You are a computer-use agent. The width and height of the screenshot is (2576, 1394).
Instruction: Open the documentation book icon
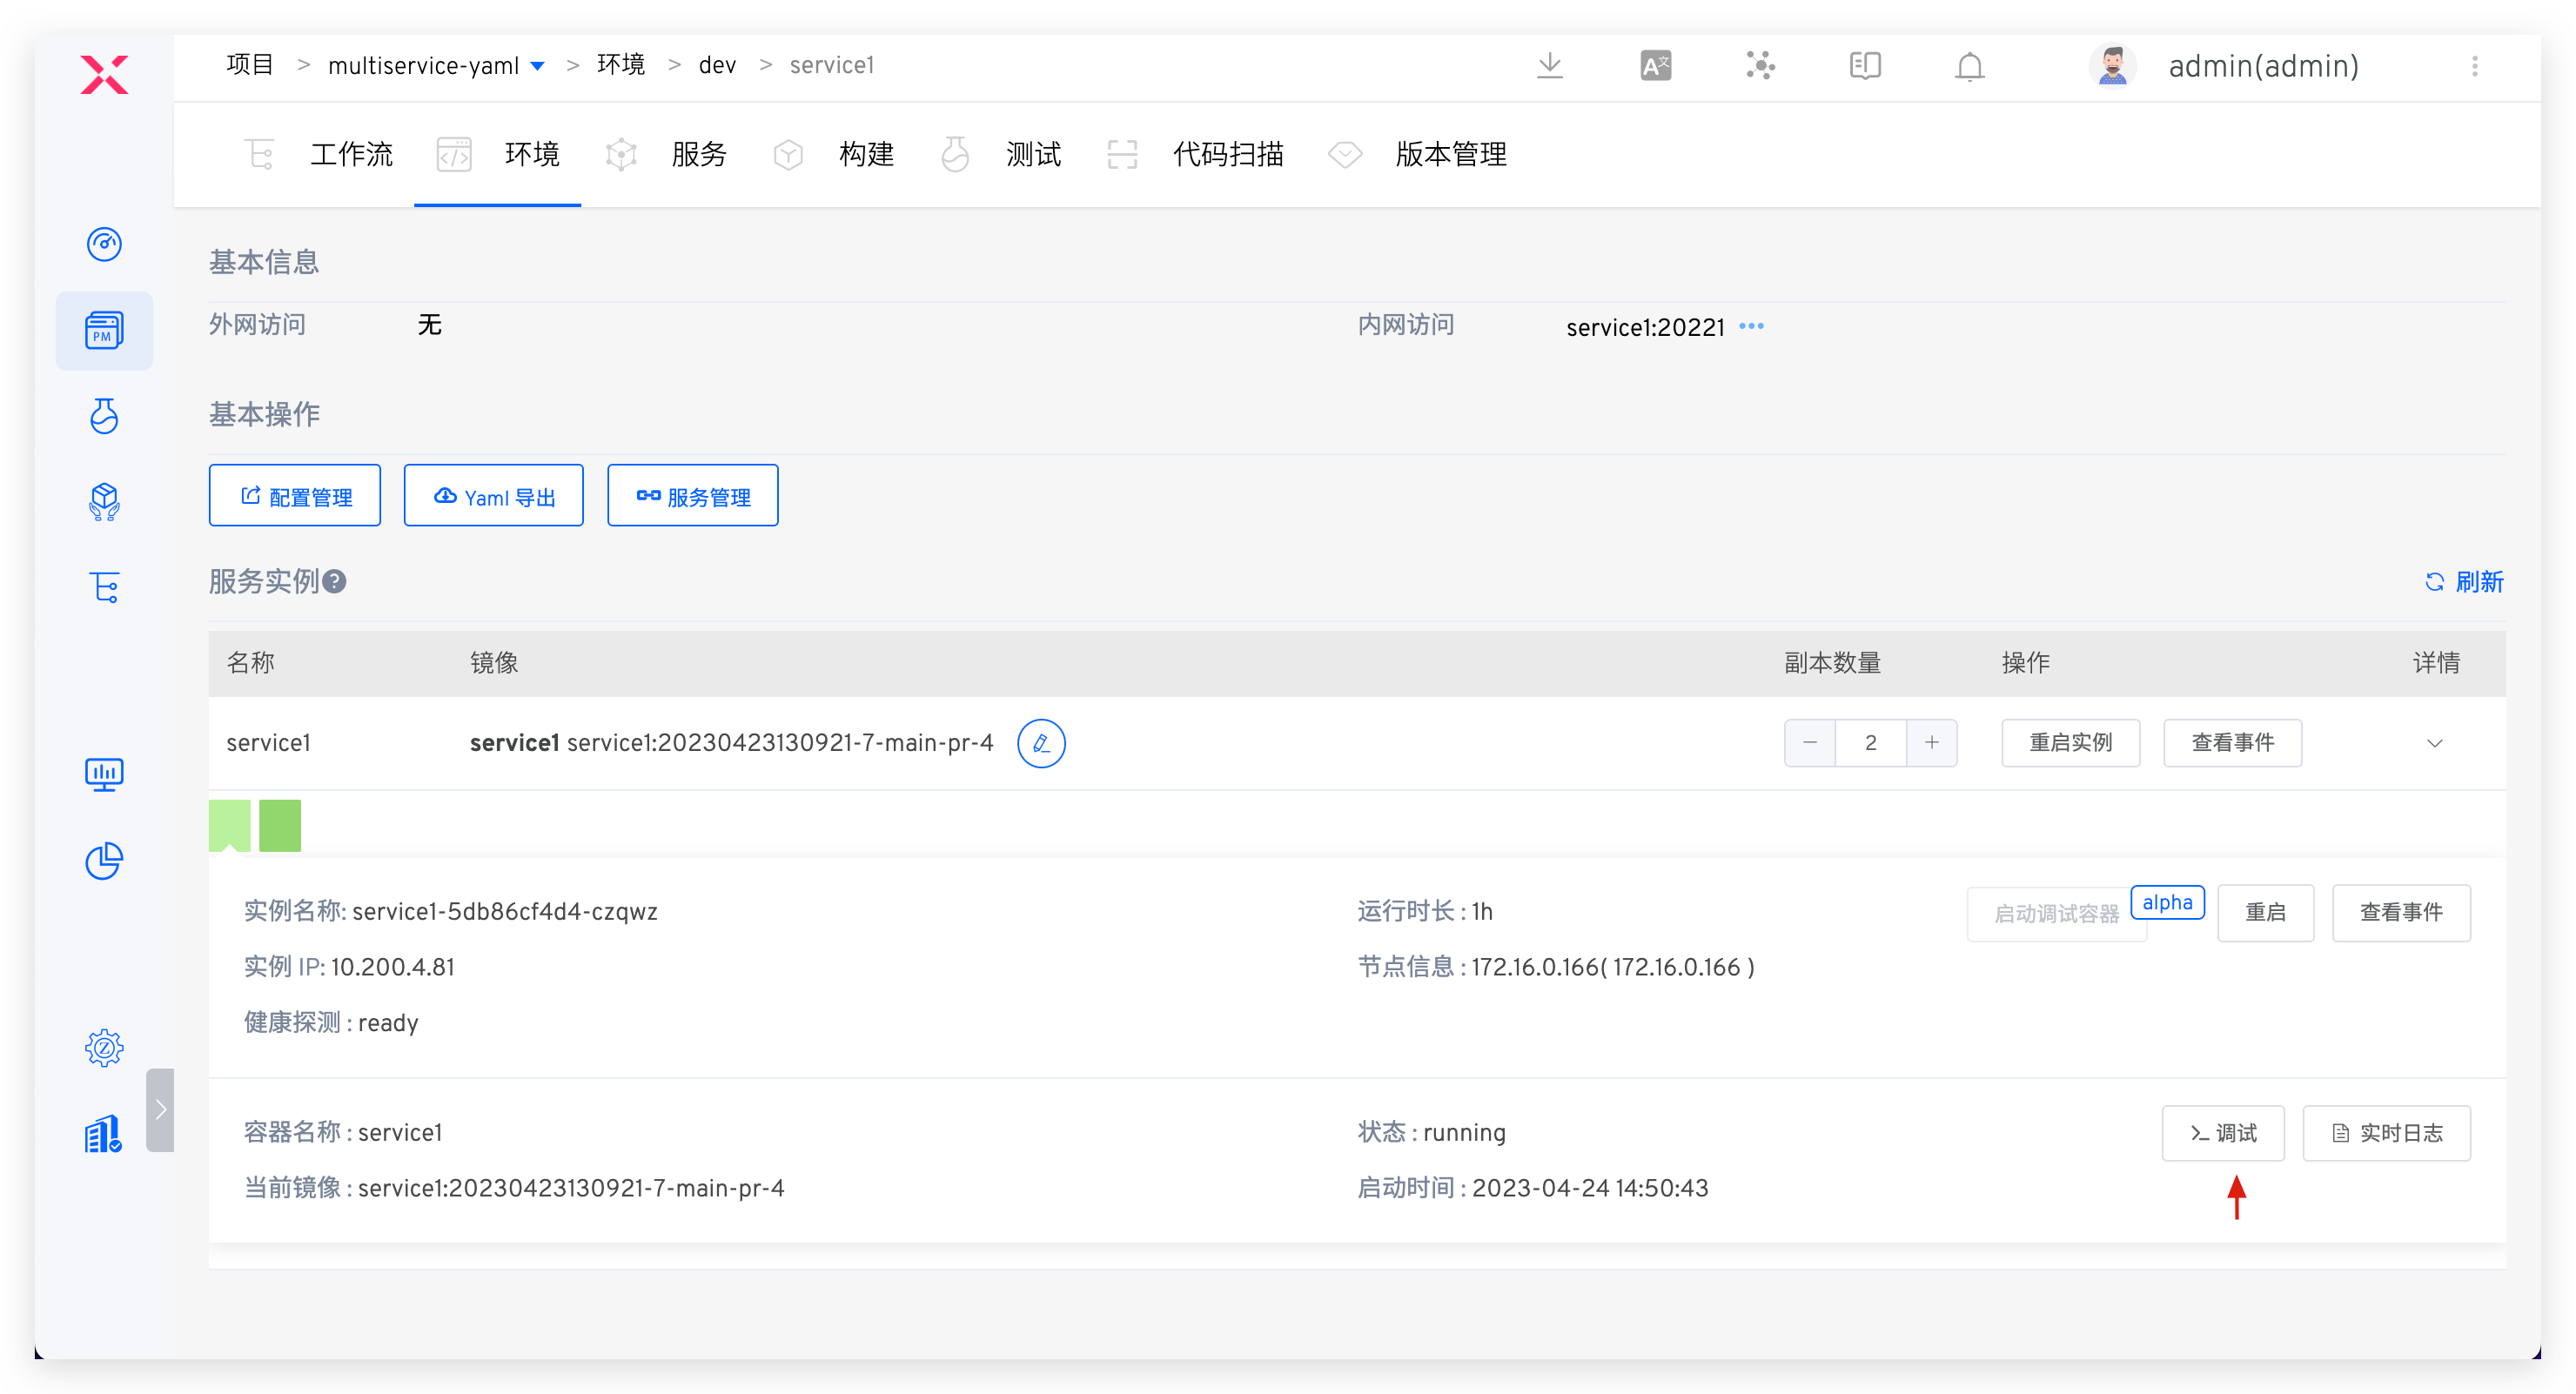tap(1864, 65)
